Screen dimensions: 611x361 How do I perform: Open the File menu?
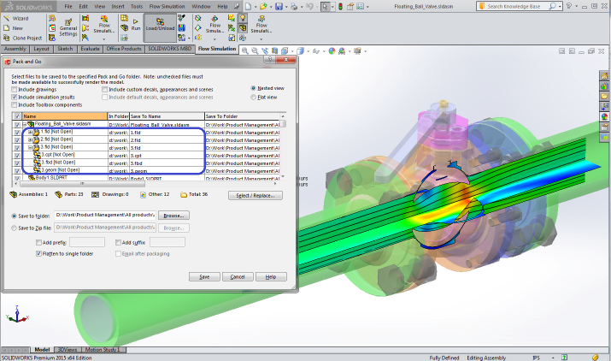68,6
